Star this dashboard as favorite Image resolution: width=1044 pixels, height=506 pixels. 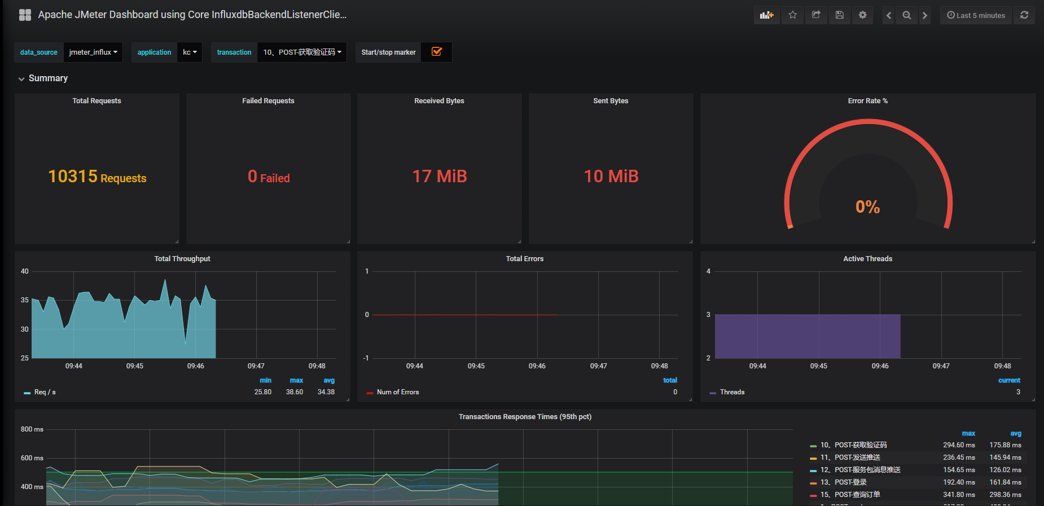click(793, 15)
